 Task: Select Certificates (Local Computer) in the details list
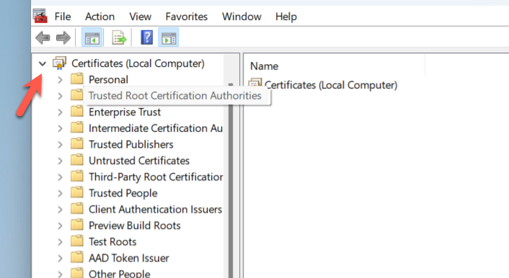[x=331, y=85]
